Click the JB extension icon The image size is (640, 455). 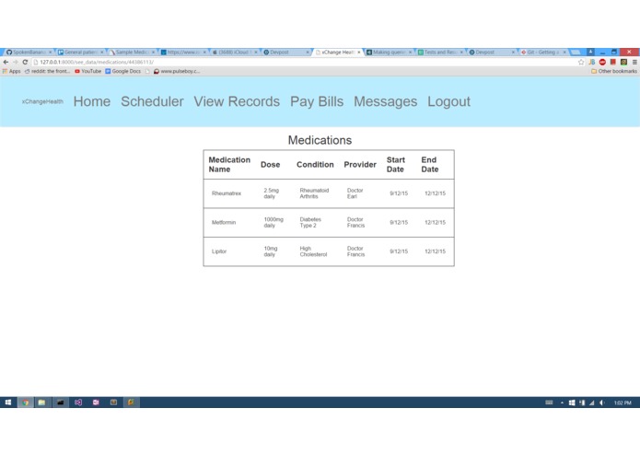coord(592,62)
